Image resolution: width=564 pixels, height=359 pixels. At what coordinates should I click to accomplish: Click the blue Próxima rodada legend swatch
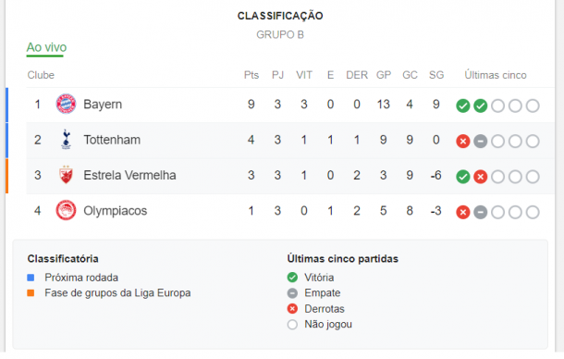(31, 278)
